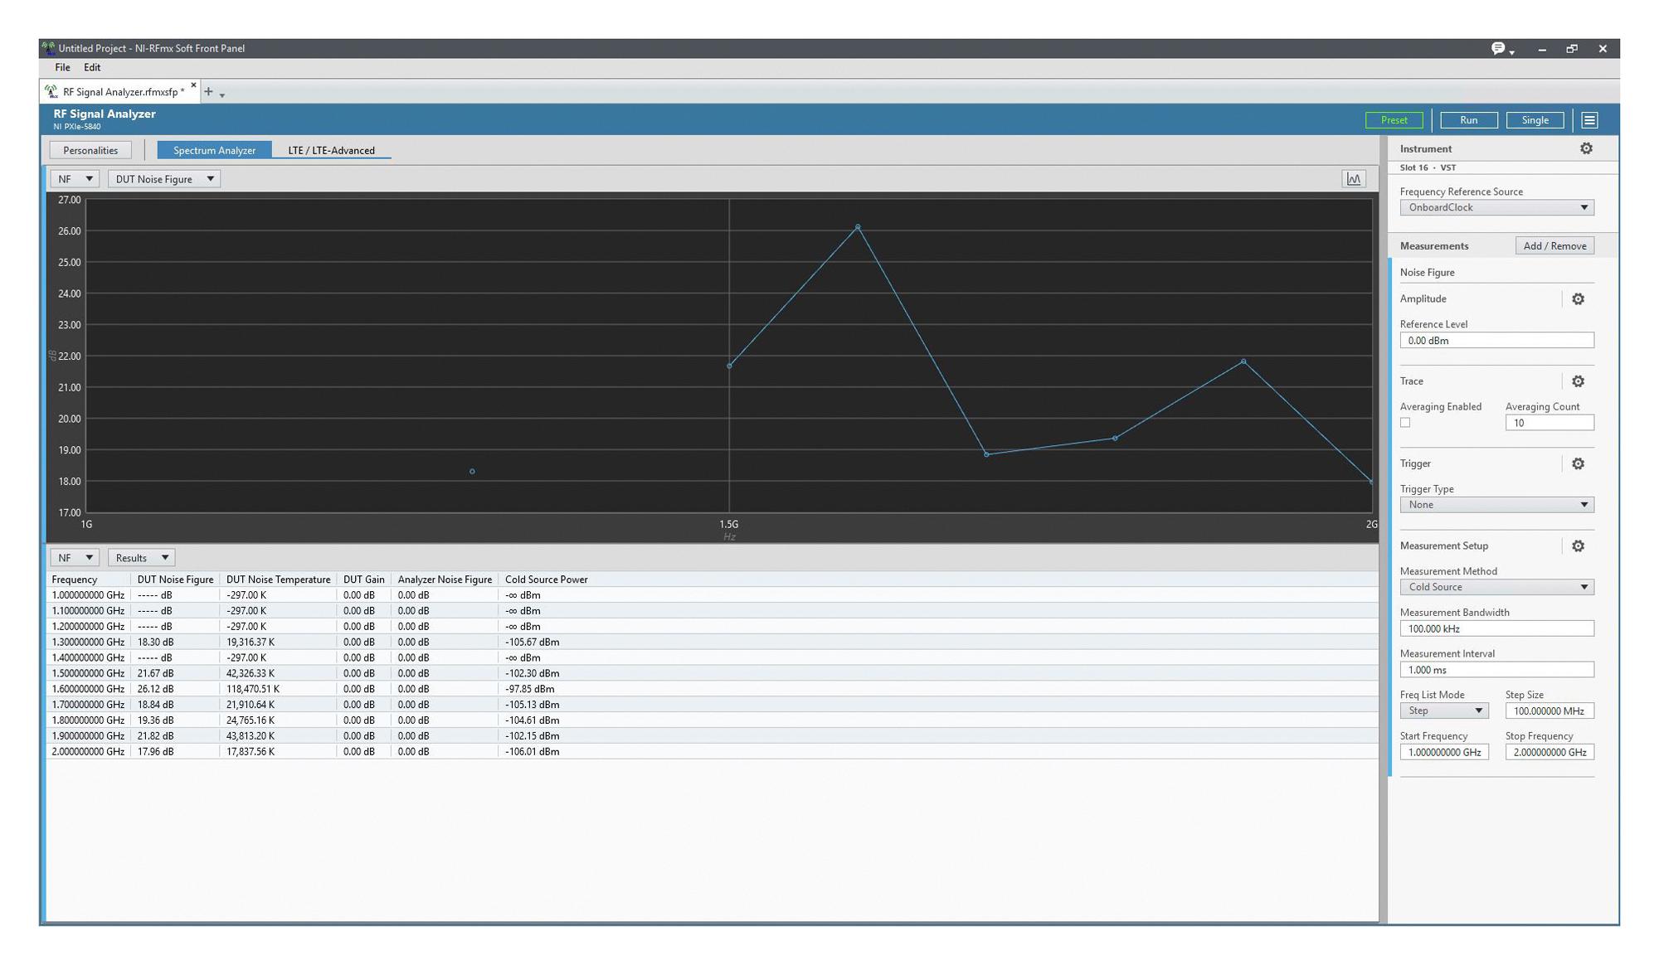Select the LTE / LTE-Advanced tab
Image resolution: width=1659 pixels, height=965 pixels.
331,149
